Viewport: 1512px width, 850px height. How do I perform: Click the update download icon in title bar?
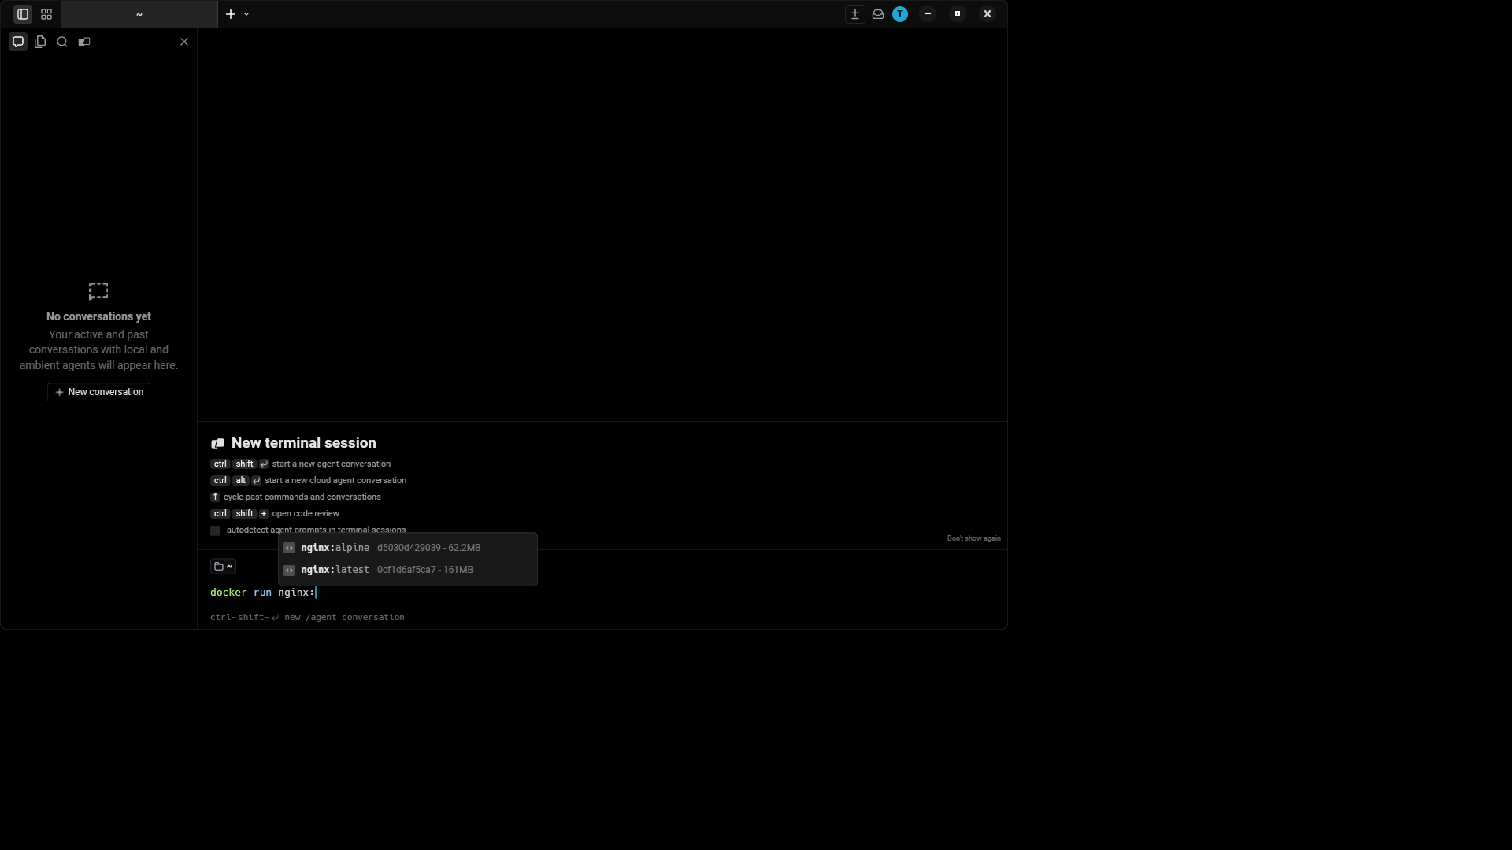point(855,14)
